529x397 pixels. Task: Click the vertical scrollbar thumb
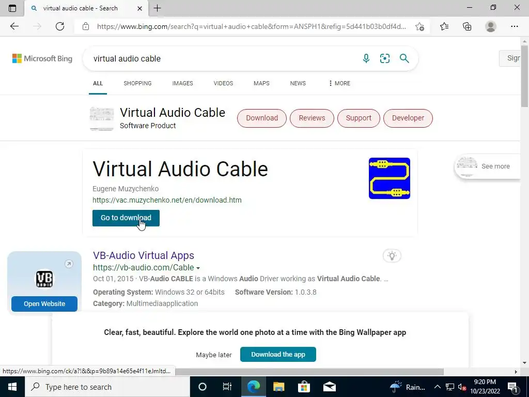click(524, 77)
